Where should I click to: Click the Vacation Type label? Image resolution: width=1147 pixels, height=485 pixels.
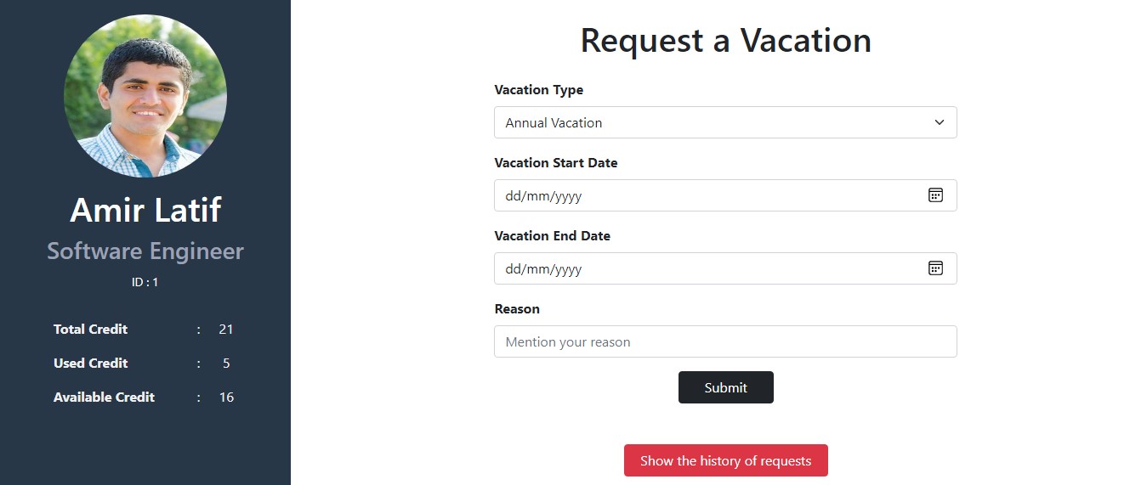pos(538,90)
